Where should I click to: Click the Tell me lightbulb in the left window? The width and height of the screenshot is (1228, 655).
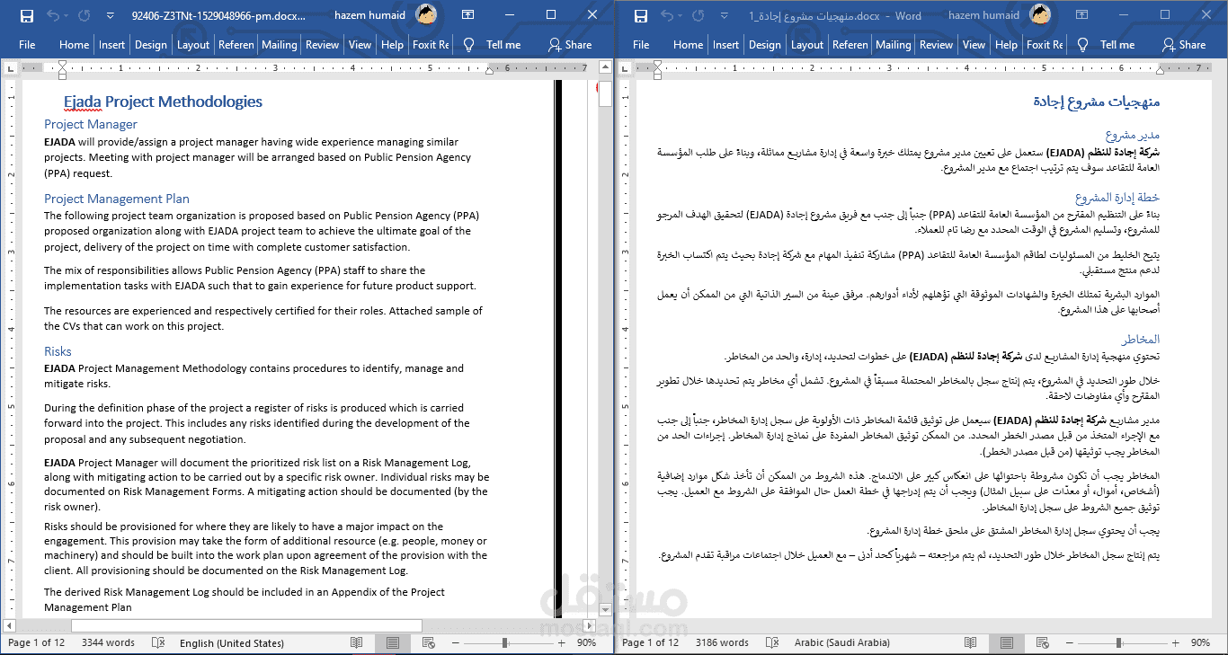(468, 44)
